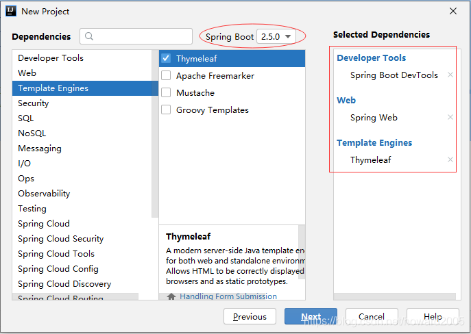The image size is (471, 334).
Task: Cancel the New Project wizard
Action: coord(372,316)
